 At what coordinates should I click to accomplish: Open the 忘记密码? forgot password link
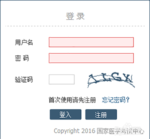[115, 100]
